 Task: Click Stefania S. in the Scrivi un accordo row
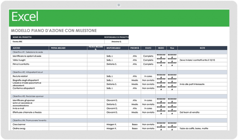(x=112, y=104)
